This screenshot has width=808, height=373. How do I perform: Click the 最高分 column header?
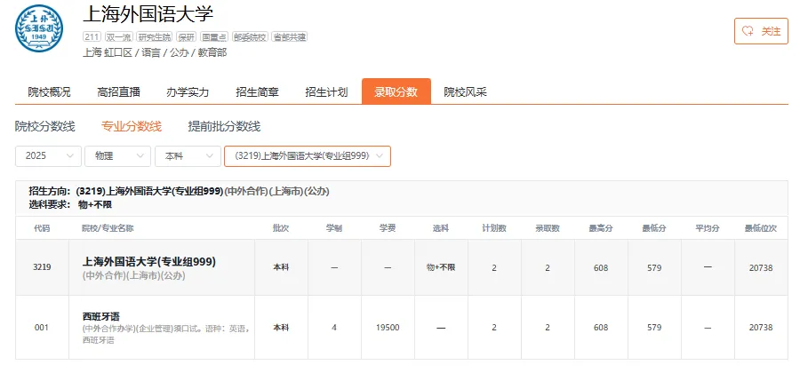pos(601,228)
